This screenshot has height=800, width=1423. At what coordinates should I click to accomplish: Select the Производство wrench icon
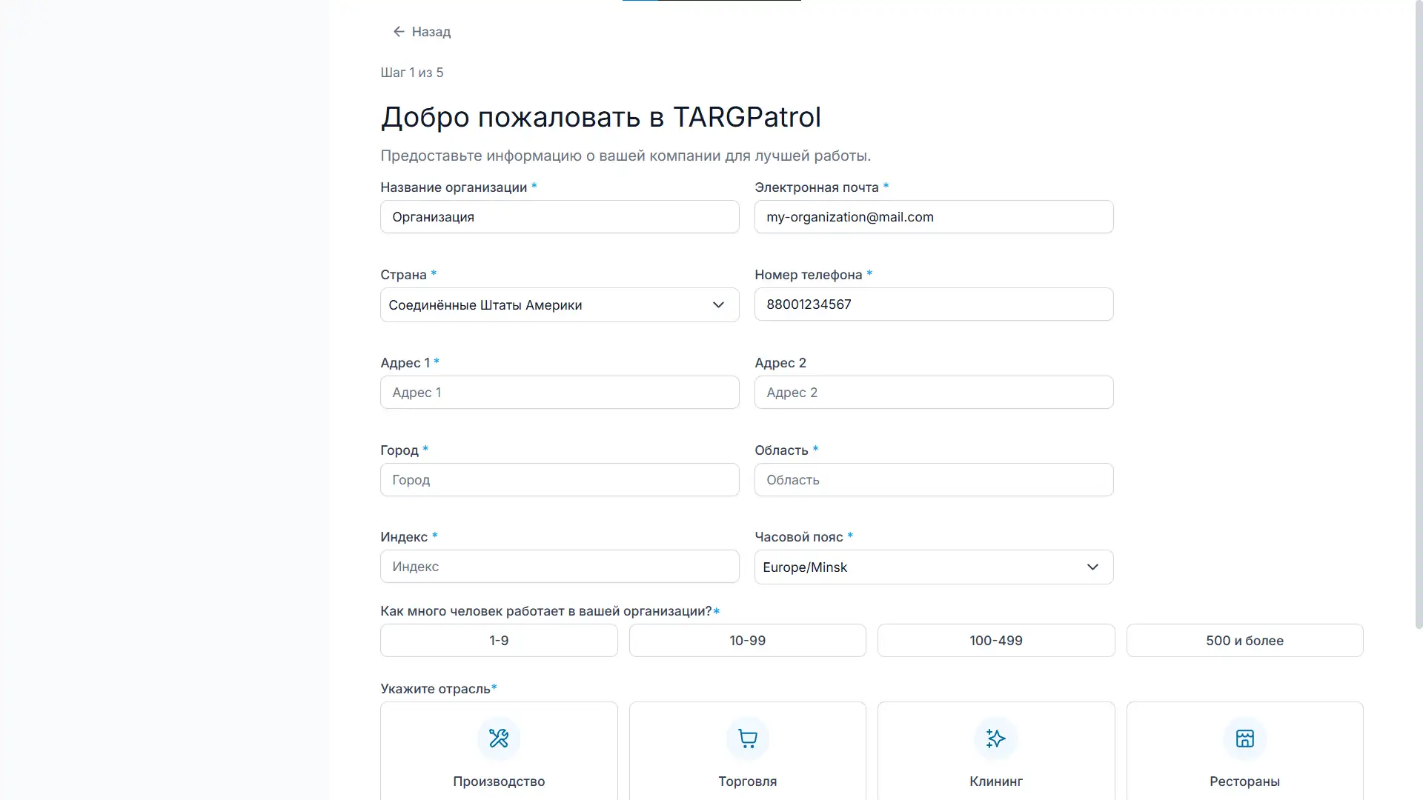498,739
